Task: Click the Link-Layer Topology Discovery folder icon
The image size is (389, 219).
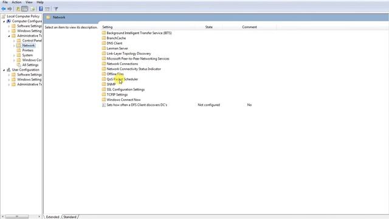Action: coord(104,54)
